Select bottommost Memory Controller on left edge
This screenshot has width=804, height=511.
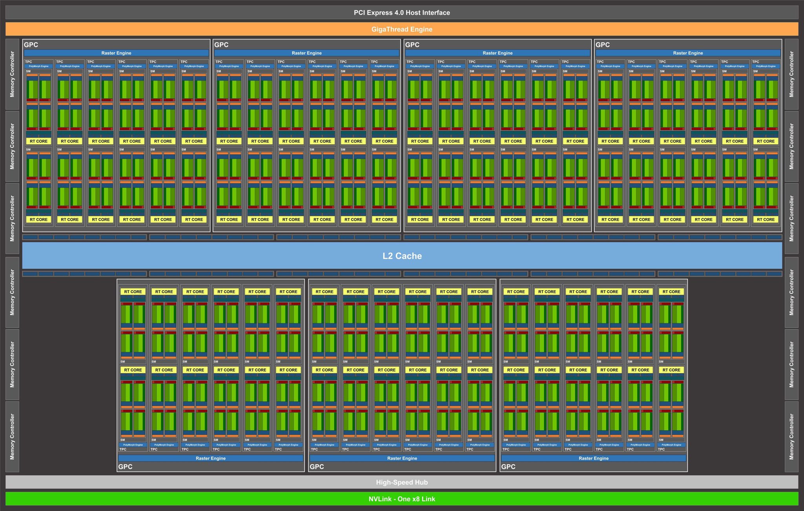[12, 436]
